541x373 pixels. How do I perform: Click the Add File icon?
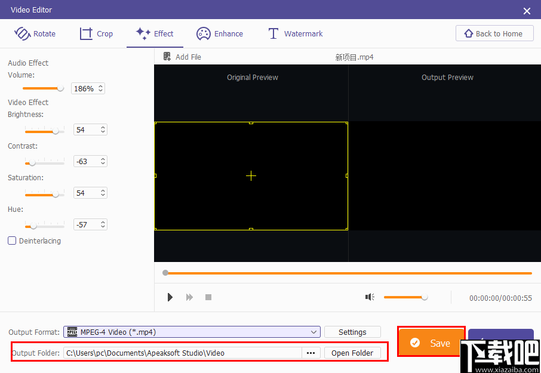click(167, 56)
